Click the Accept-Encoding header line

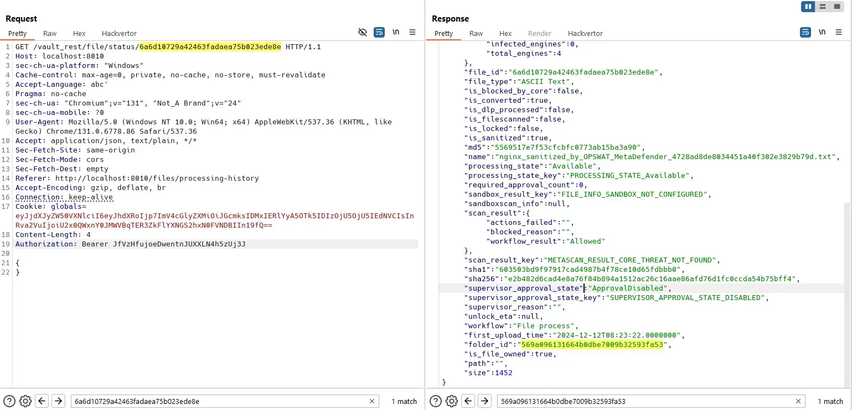(90, 188)
